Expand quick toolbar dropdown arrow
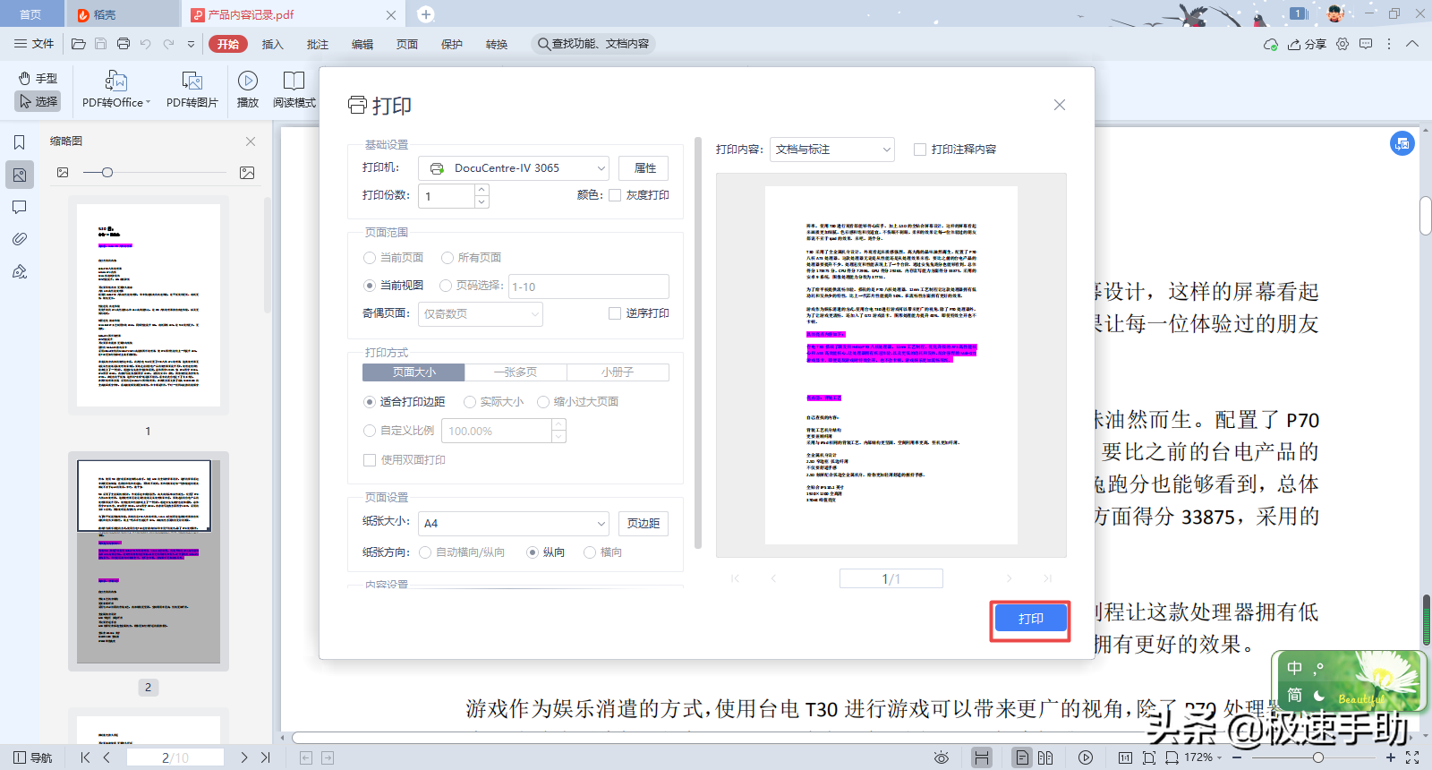Viewport: 1432px width, 770px height. 191,44
